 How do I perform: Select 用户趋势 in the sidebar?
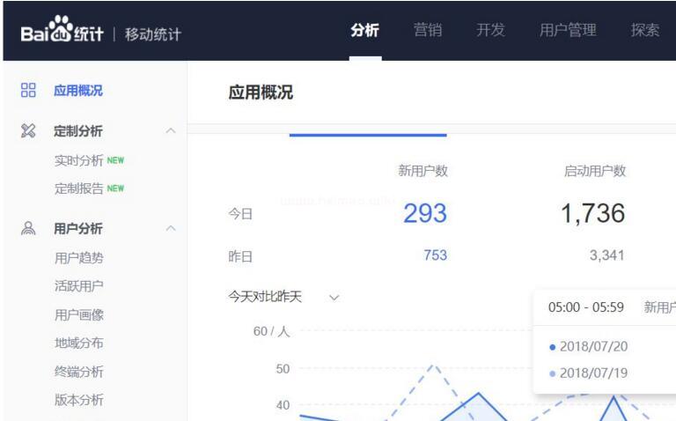click(x=79, y=258)
